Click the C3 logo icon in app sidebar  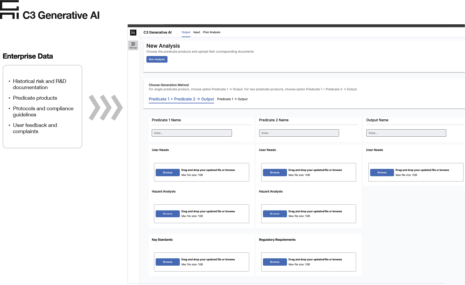click(x=133, y=33)
